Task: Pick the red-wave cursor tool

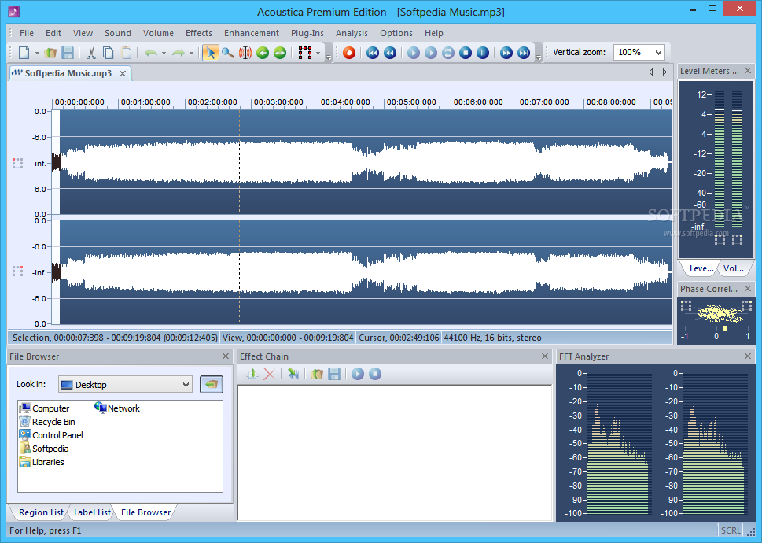Action: [245, 53]
